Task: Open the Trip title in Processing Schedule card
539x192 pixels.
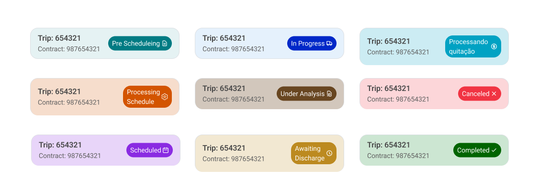Action: pyautogui.click(x=59, y=91)
